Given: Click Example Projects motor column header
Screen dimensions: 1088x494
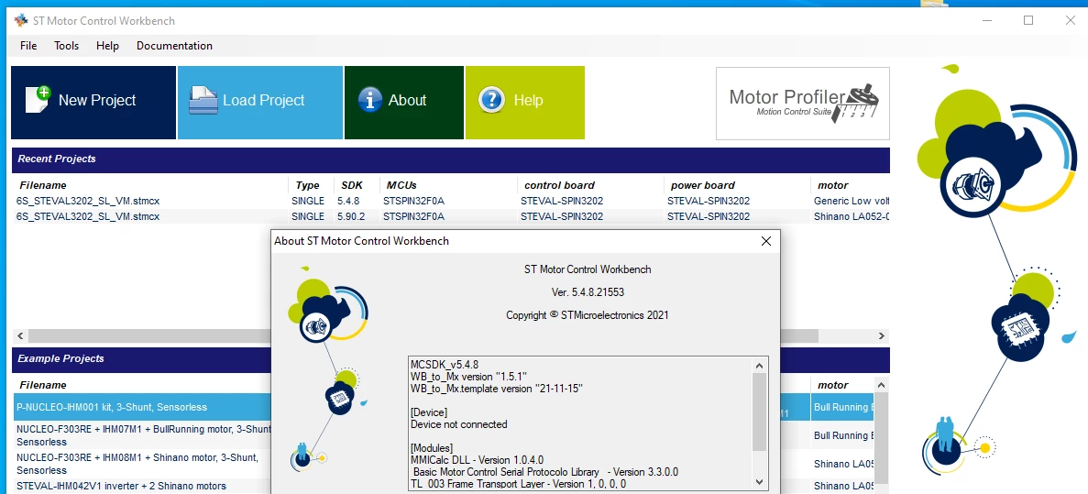Looking at the screenshot, I should [x=832, y=385].
